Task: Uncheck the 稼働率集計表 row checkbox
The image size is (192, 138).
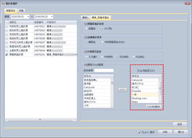Action: click(x=7, y=55)
